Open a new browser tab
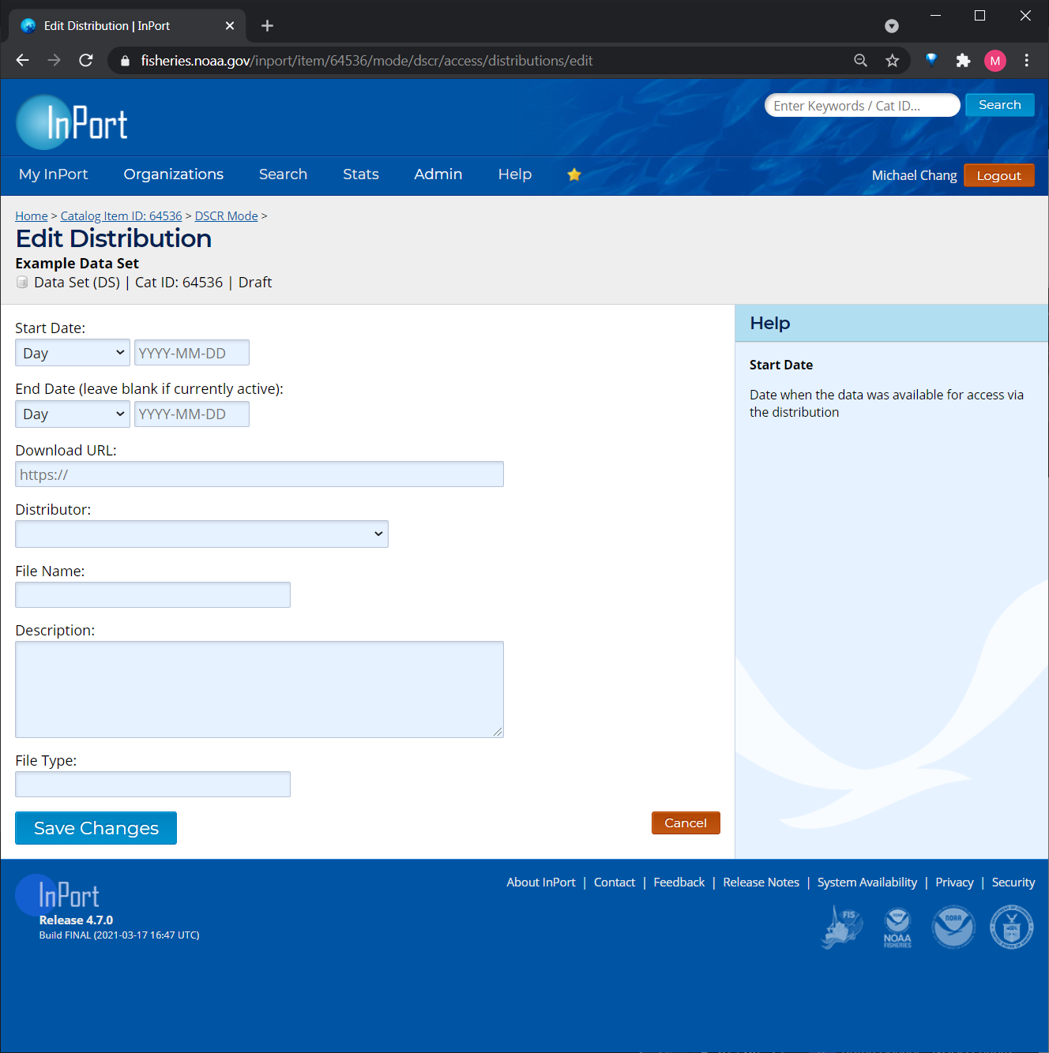The height and width of the screenshot is (1053, 1049). (x=267, y=26)
